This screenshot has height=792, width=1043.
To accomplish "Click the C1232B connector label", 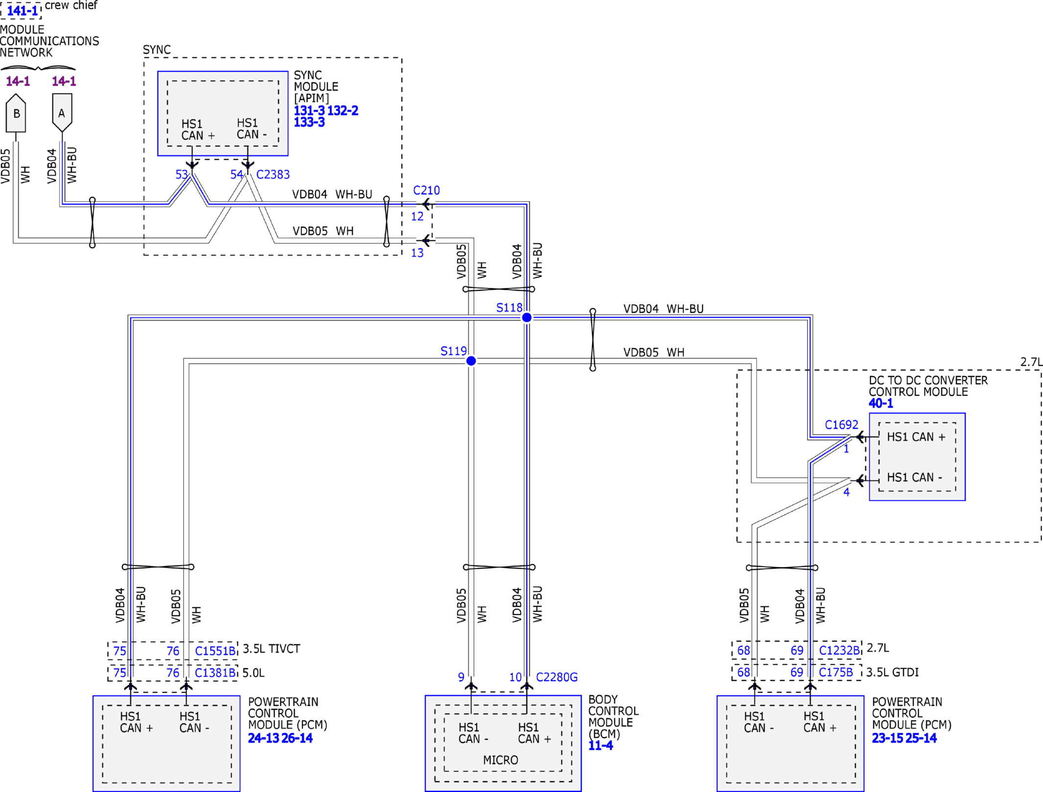I will [839, 651].
